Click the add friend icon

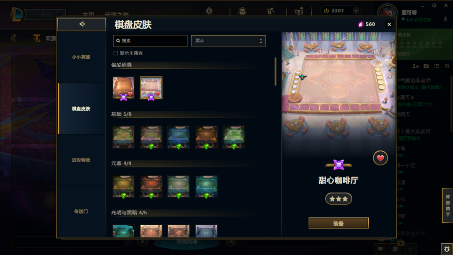[415, 66]
